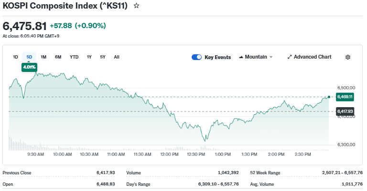Select the YTD range tab

point(74,57)
